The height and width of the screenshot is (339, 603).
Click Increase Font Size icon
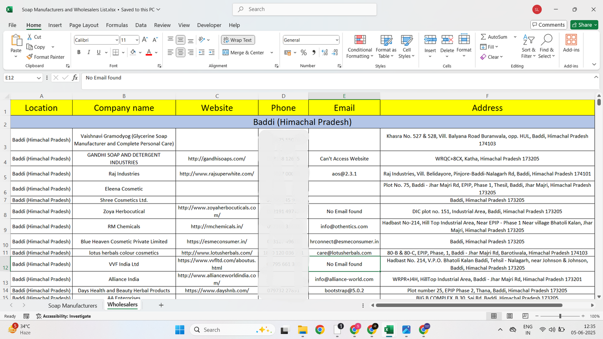145,40
